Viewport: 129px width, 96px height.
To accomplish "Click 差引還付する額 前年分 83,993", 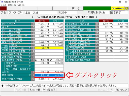I will [x=106, y=48].
